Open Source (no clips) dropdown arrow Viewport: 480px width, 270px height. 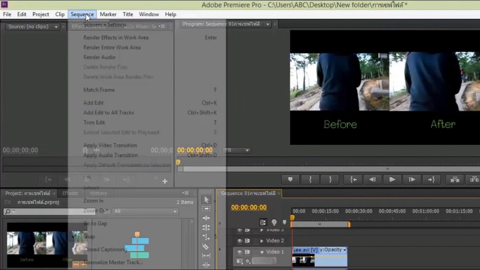56,27
